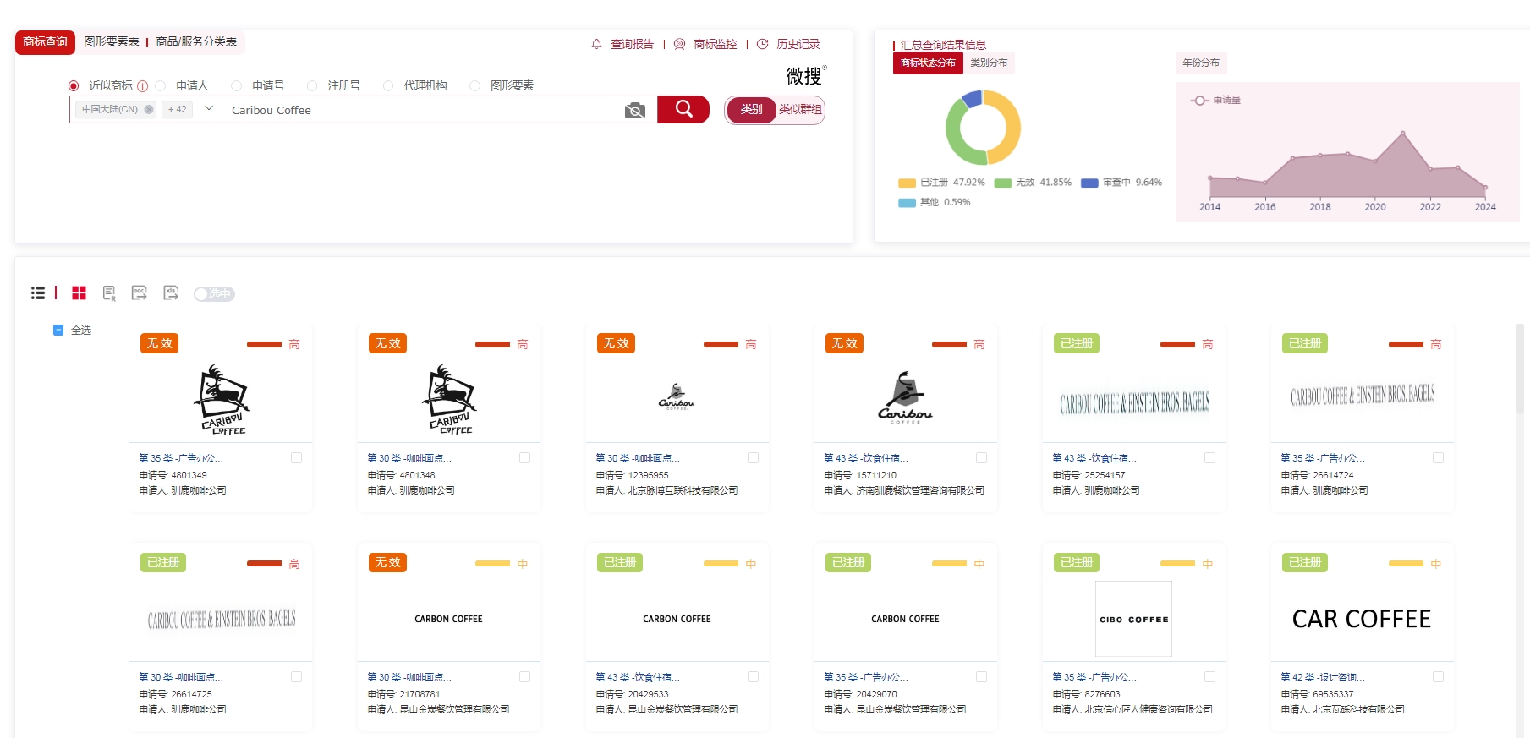The height and width of the screenshot is (738, 1530).
Task: Select the 类别 mode button
Action: pyautogui.click(x=751, y=110)
